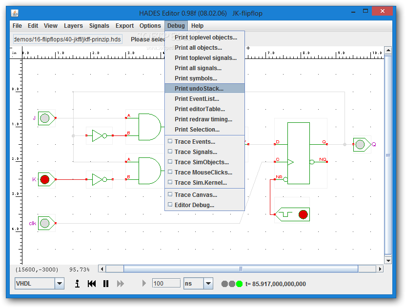Click the cursor coordinates (15600,-3000)
This screenshot has width=406, height=308.
(37, 269)
